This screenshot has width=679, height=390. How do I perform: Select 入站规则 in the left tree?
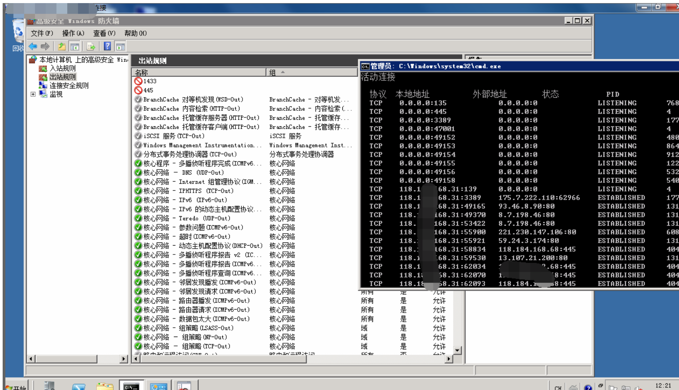pyautogui.click(x=62, y=68)
